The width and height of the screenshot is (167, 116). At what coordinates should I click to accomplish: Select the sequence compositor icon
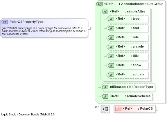(105, 109)
